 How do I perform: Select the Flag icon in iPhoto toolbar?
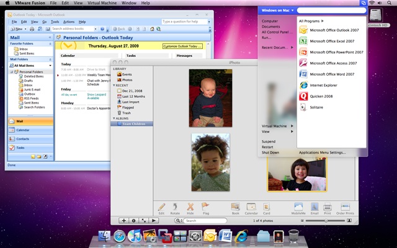205,207
